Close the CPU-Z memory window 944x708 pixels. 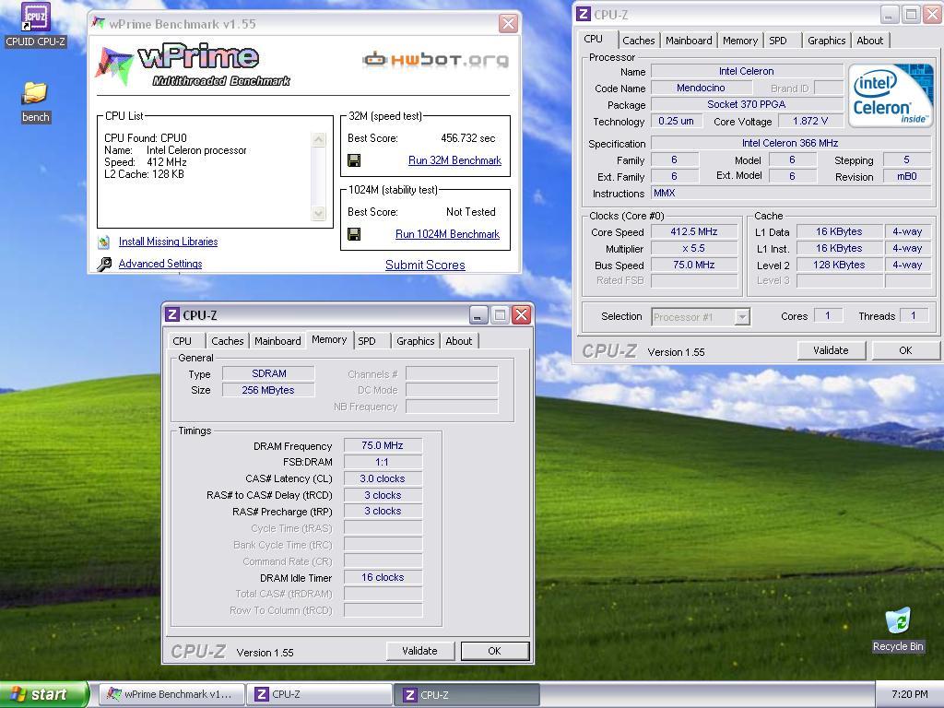tap(522, 315)
